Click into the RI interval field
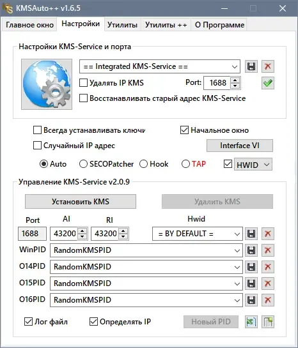This screenshot has width=298, height=348. (105, 234)
